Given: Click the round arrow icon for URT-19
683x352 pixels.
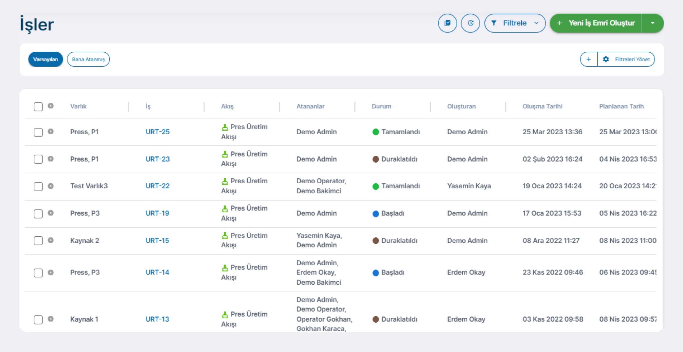Looking at the screenshot, I should [x=51, y=213].
